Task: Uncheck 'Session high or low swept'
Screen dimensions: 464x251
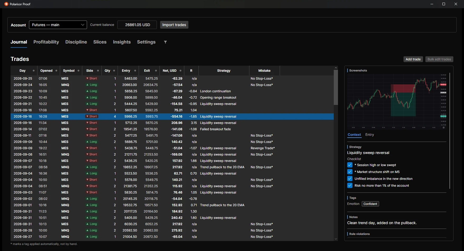Action: coord(350,165)
